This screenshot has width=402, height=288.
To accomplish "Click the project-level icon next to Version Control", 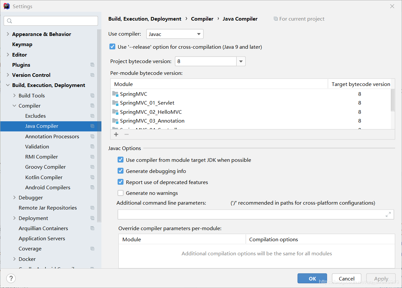I will (x=92, y=75).
